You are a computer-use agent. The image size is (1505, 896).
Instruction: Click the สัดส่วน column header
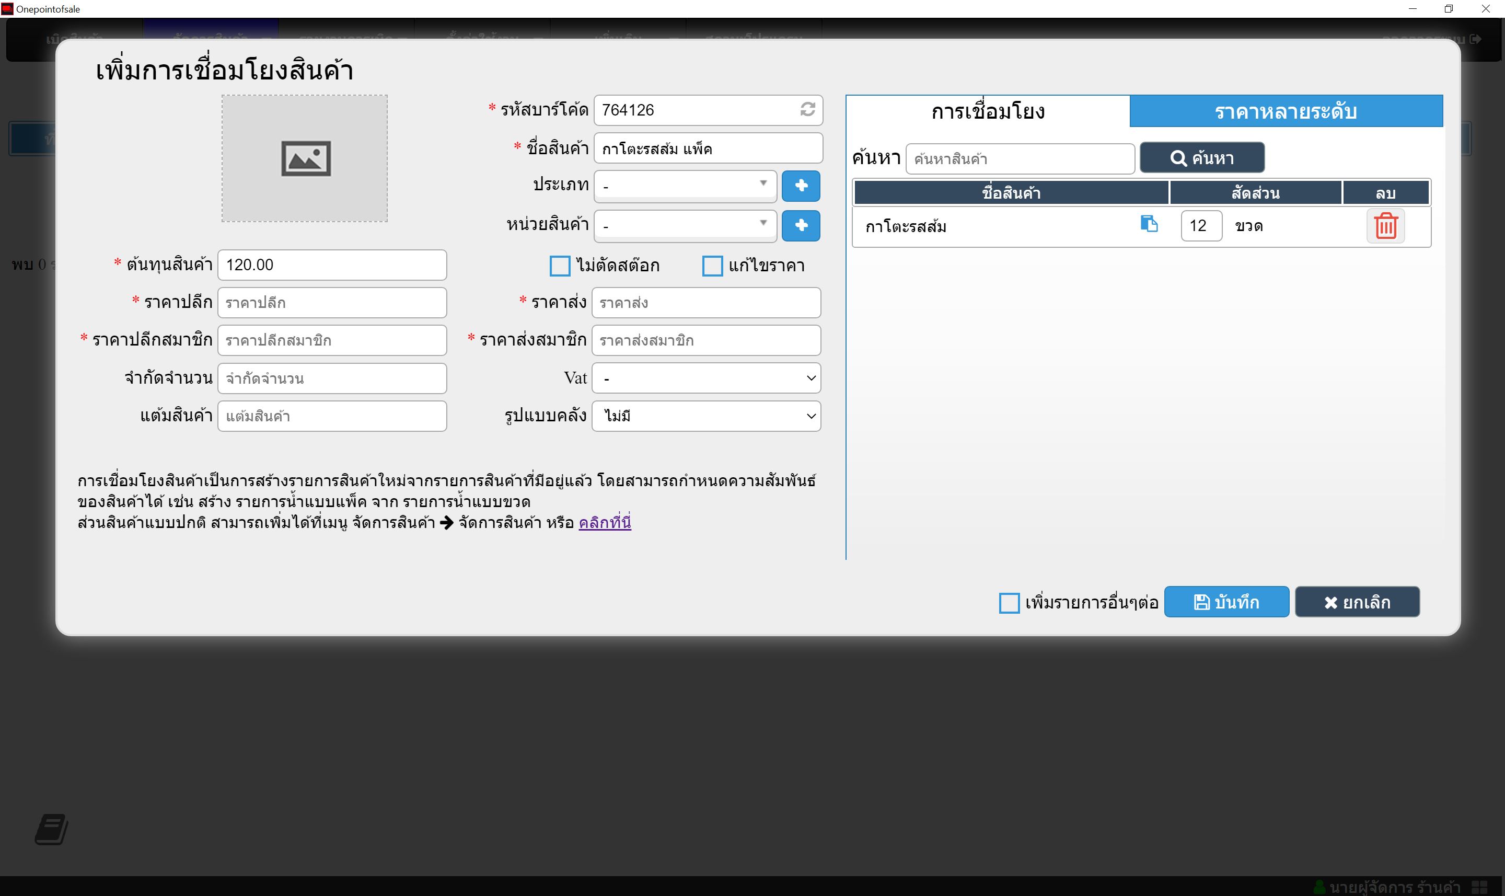[1256, 192]
